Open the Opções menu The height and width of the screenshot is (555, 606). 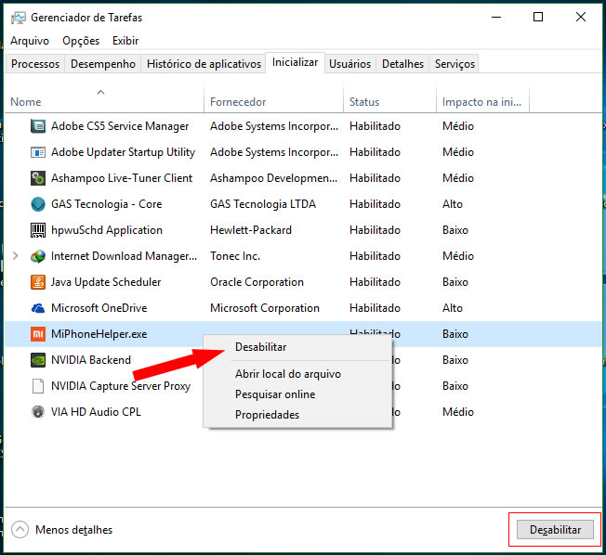81,41
